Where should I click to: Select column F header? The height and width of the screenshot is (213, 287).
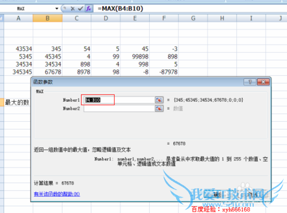tap(164, 18)
